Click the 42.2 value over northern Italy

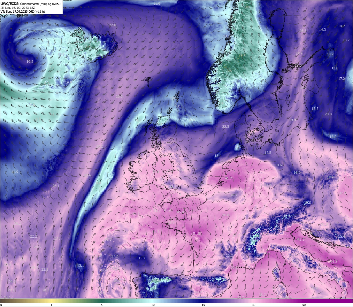coord(301,240)
